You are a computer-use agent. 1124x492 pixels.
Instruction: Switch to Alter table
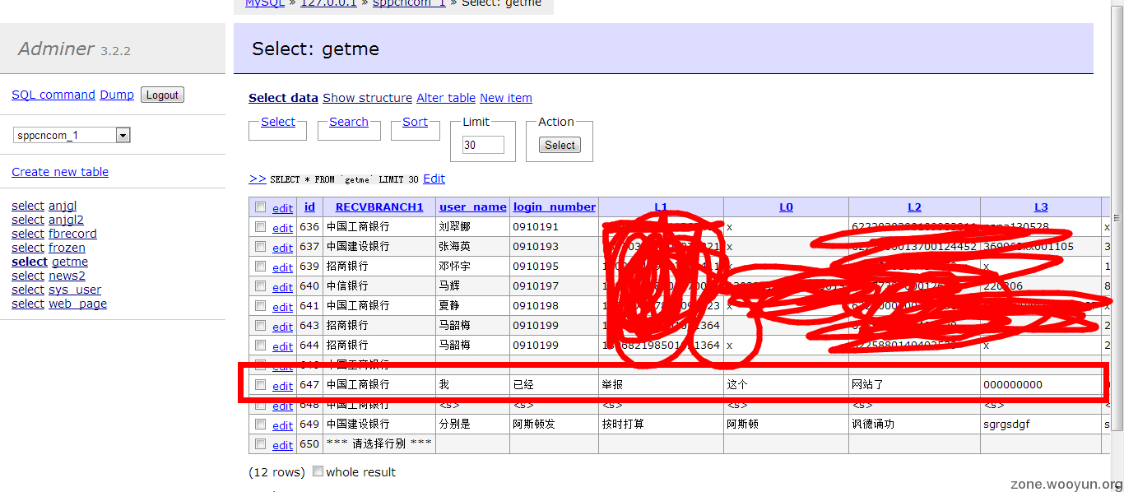[445, 98]
